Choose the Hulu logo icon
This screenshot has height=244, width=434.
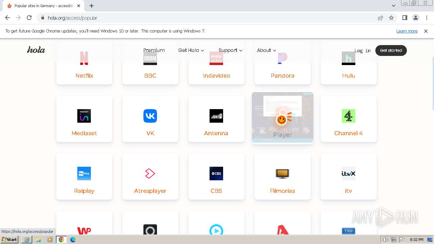[x=349, y=58]
